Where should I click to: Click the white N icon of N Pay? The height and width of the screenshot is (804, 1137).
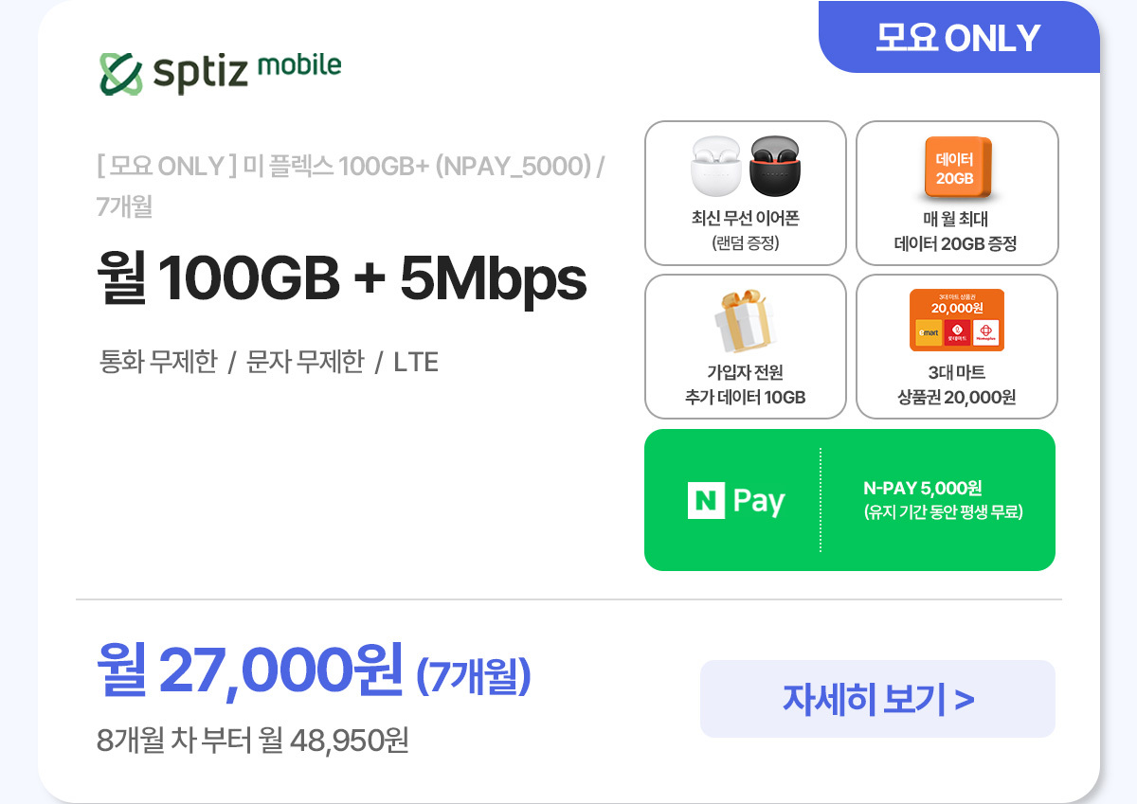pos(705,501)
